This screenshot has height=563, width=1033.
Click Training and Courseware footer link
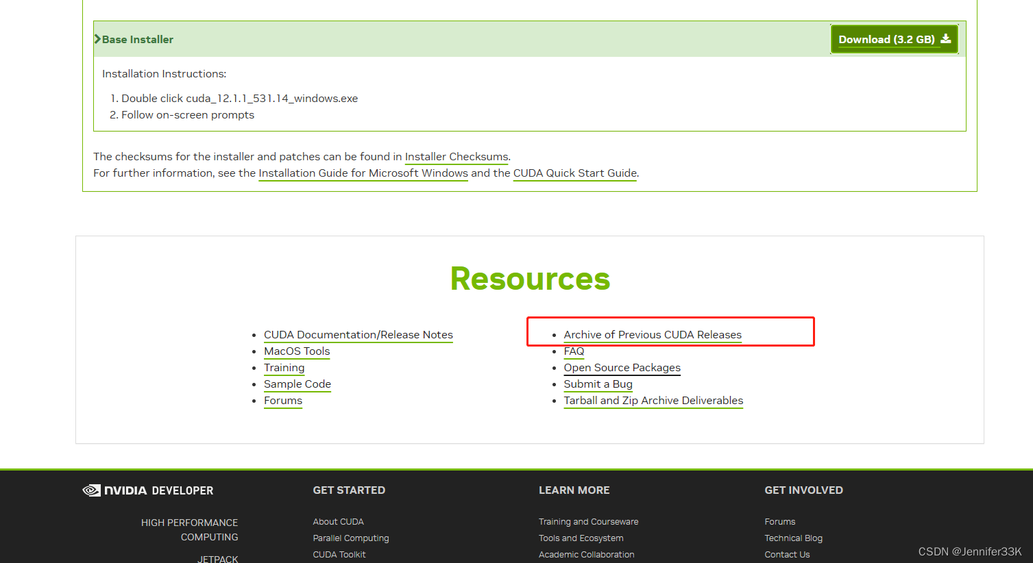point(589,522)
